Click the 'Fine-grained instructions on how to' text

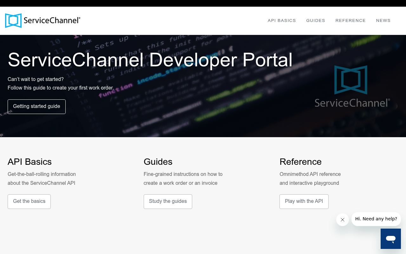pos(183,174)
